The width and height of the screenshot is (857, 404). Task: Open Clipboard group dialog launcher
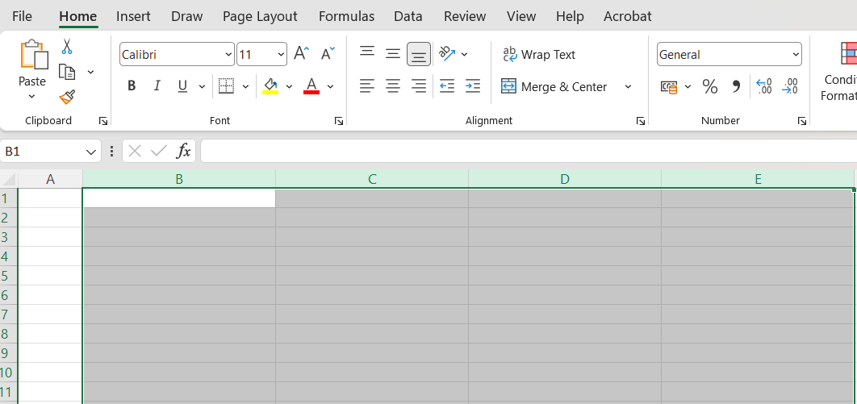pyautogui.click(x=103, y=121)
